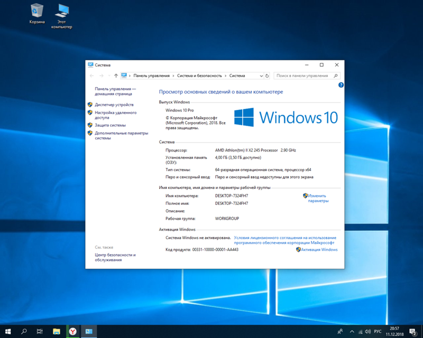Launch Yandex Browser from the taskbar
The height and width of the screenshot is (338, 423).
(72, 331)
